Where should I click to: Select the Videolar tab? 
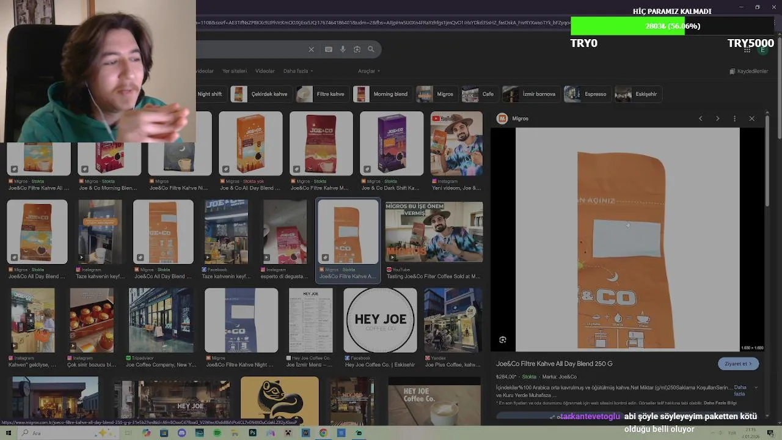click(x=265, y=71)
